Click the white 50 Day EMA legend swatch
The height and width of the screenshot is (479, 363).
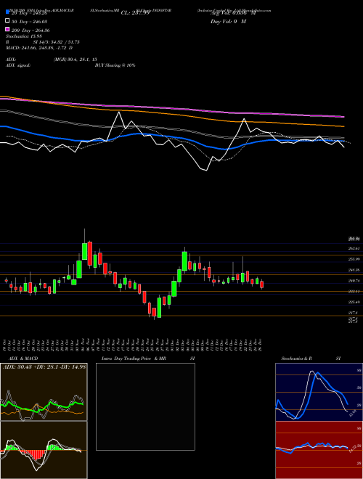(7, 21)
